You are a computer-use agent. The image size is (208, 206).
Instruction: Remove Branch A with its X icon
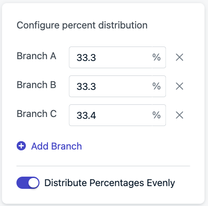(180, 57)
